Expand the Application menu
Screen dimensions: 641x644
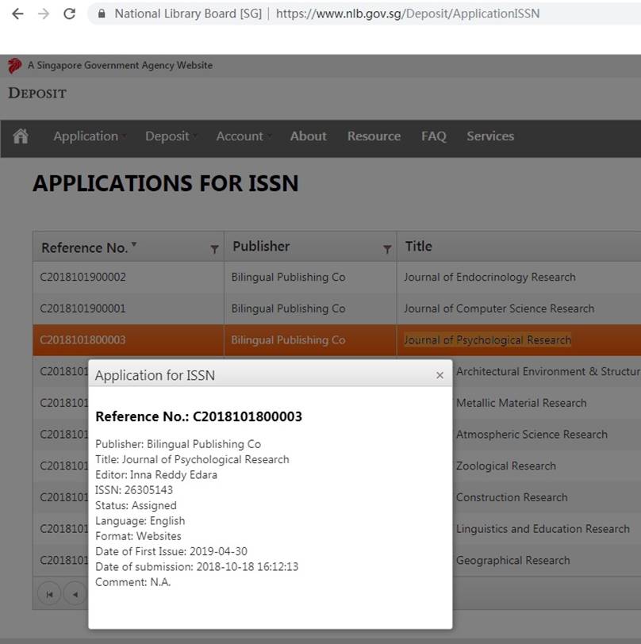pos(89,136)
